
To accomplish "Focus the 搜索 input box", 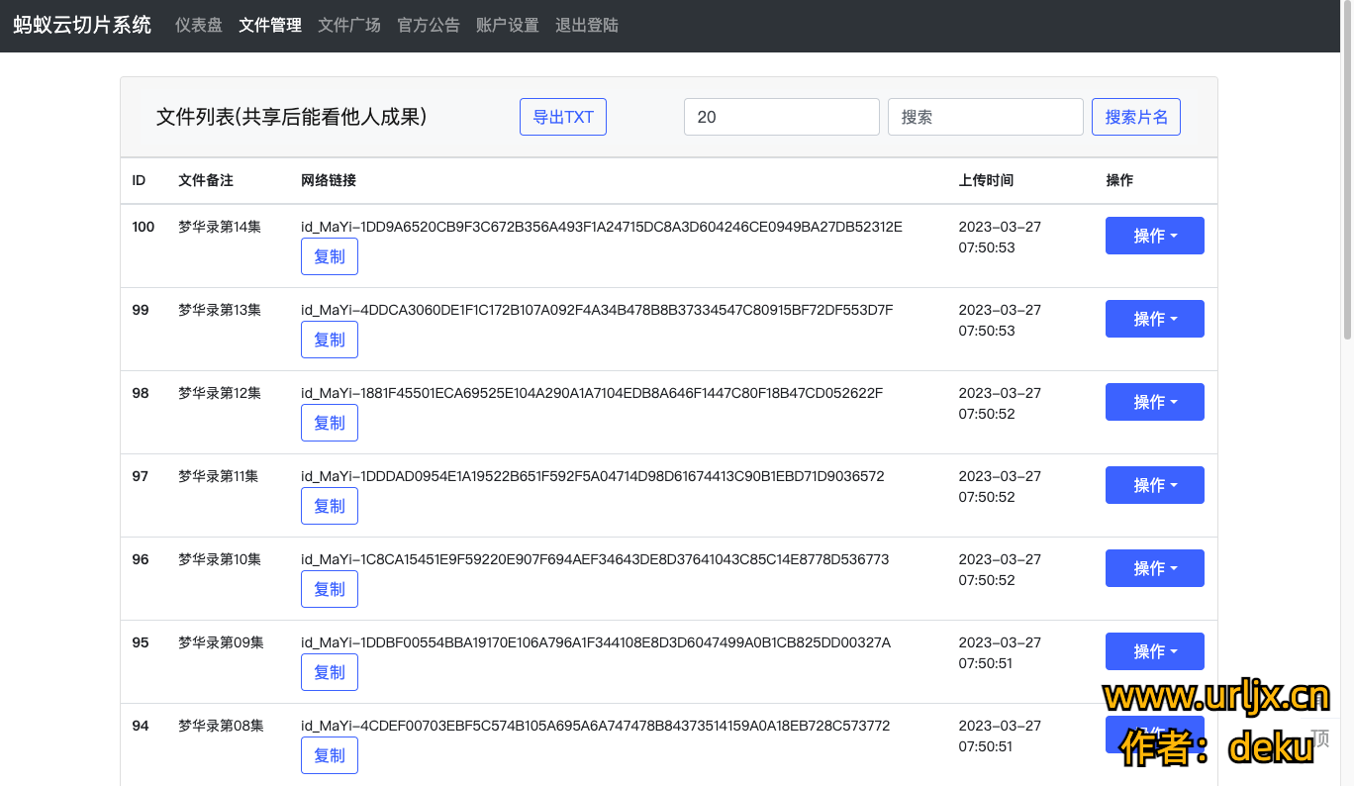I will (986, 117).
